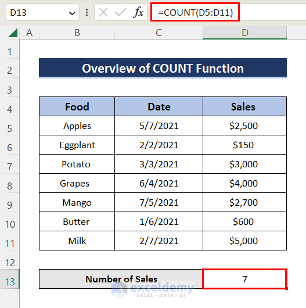306x308 pixels.
Task: Select the sales cell $2,500
Action: click(244, 126)
